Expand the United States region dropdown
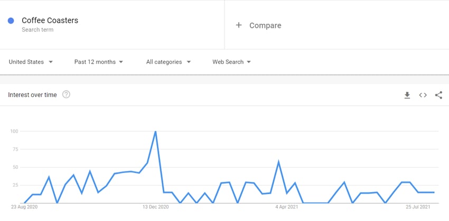The image size is (449, 221). [x=31, y=62]
